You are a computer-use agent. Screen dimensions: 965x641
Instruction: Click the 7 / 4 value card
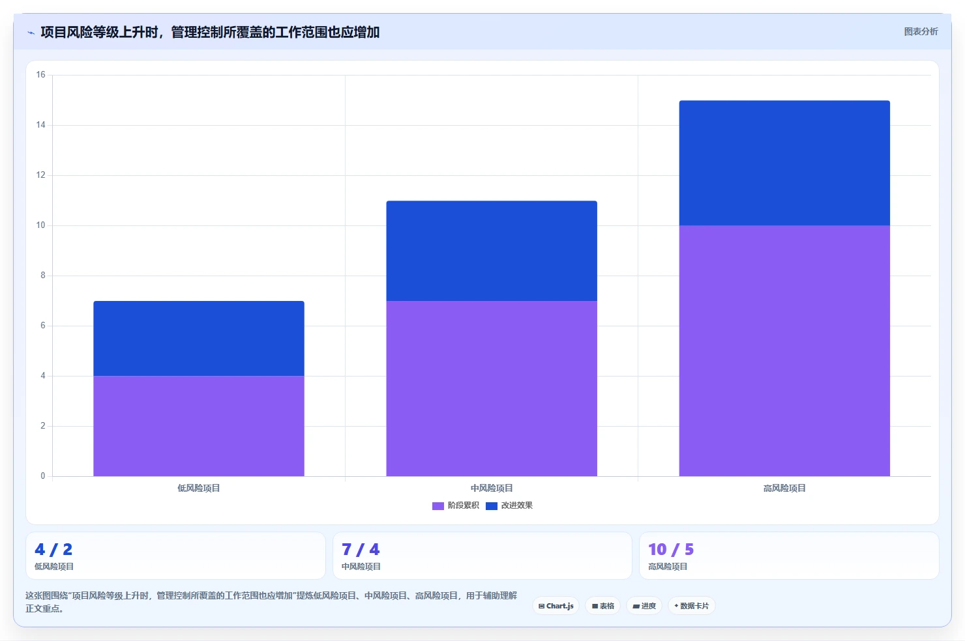[x=482, y=556]
